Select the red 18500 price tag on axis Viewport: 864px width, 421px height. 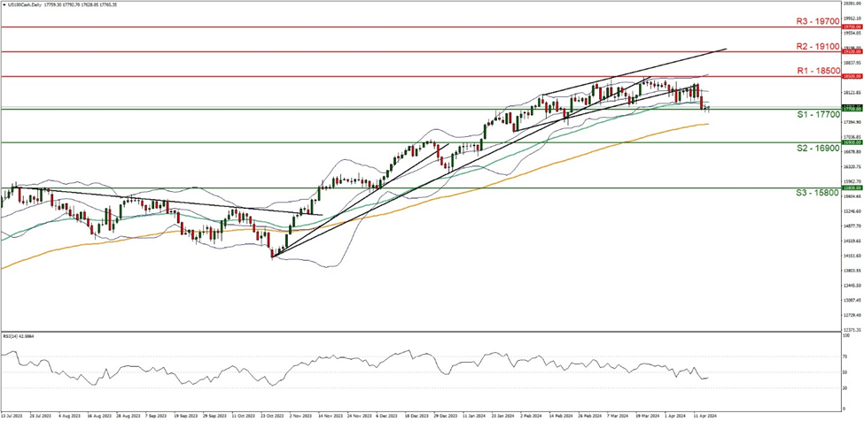851,77
